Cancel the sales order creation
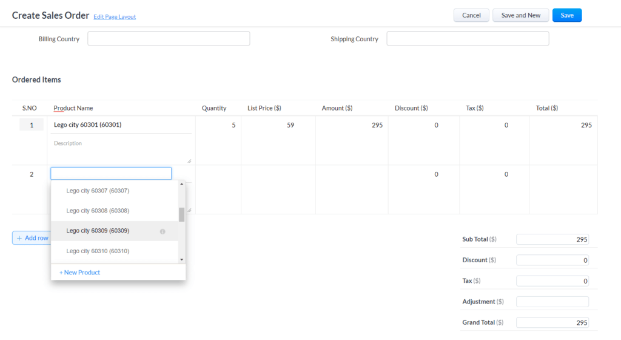The height and width of the screenshot is (340, 621). tap(471, 15)
